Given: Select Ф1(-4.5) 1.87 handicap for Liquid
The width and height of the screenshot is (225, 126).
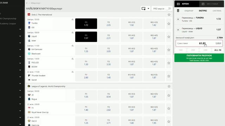Looking at the screenshot, I should 131,37.
